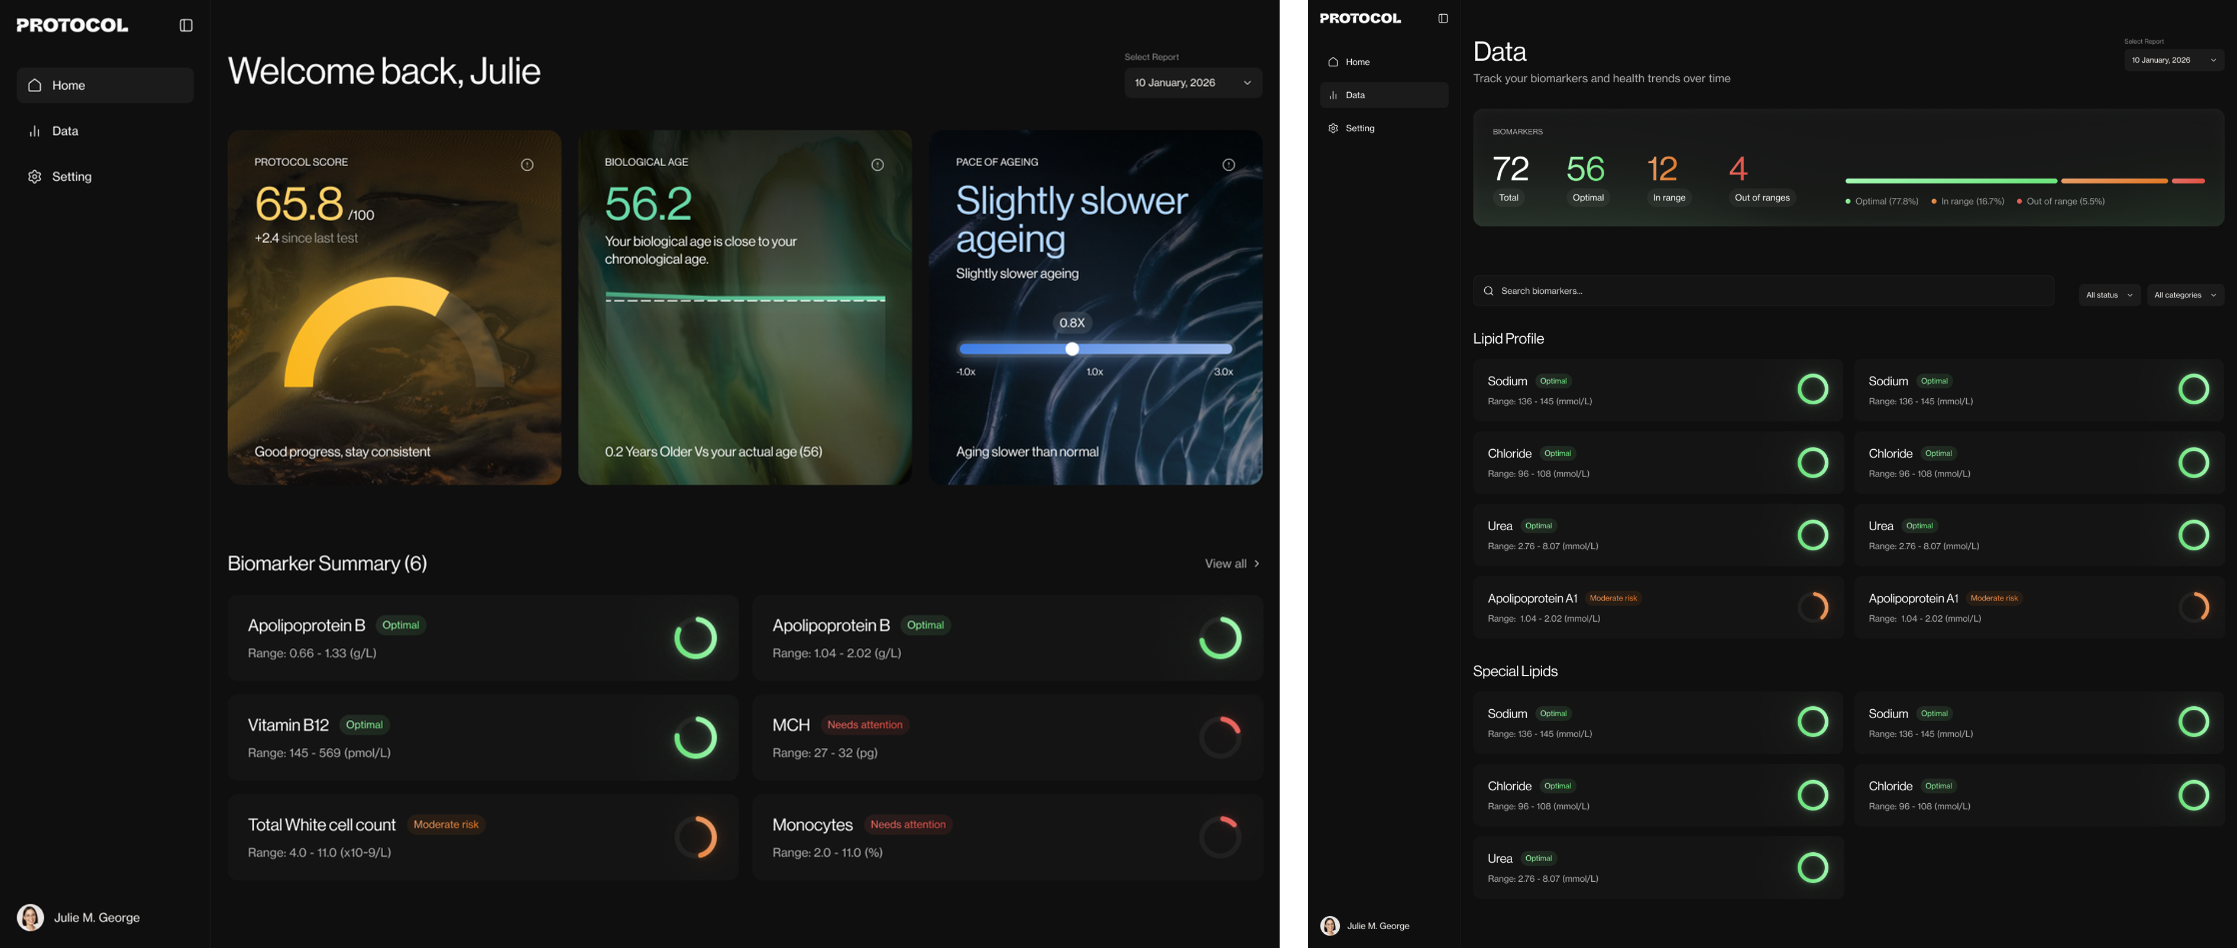Expand the All categories filter dropdown

[x=2185, y=295]
